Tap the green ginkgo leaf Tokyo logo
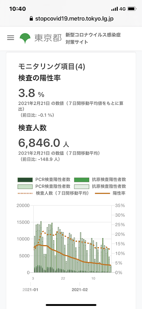 25,39
